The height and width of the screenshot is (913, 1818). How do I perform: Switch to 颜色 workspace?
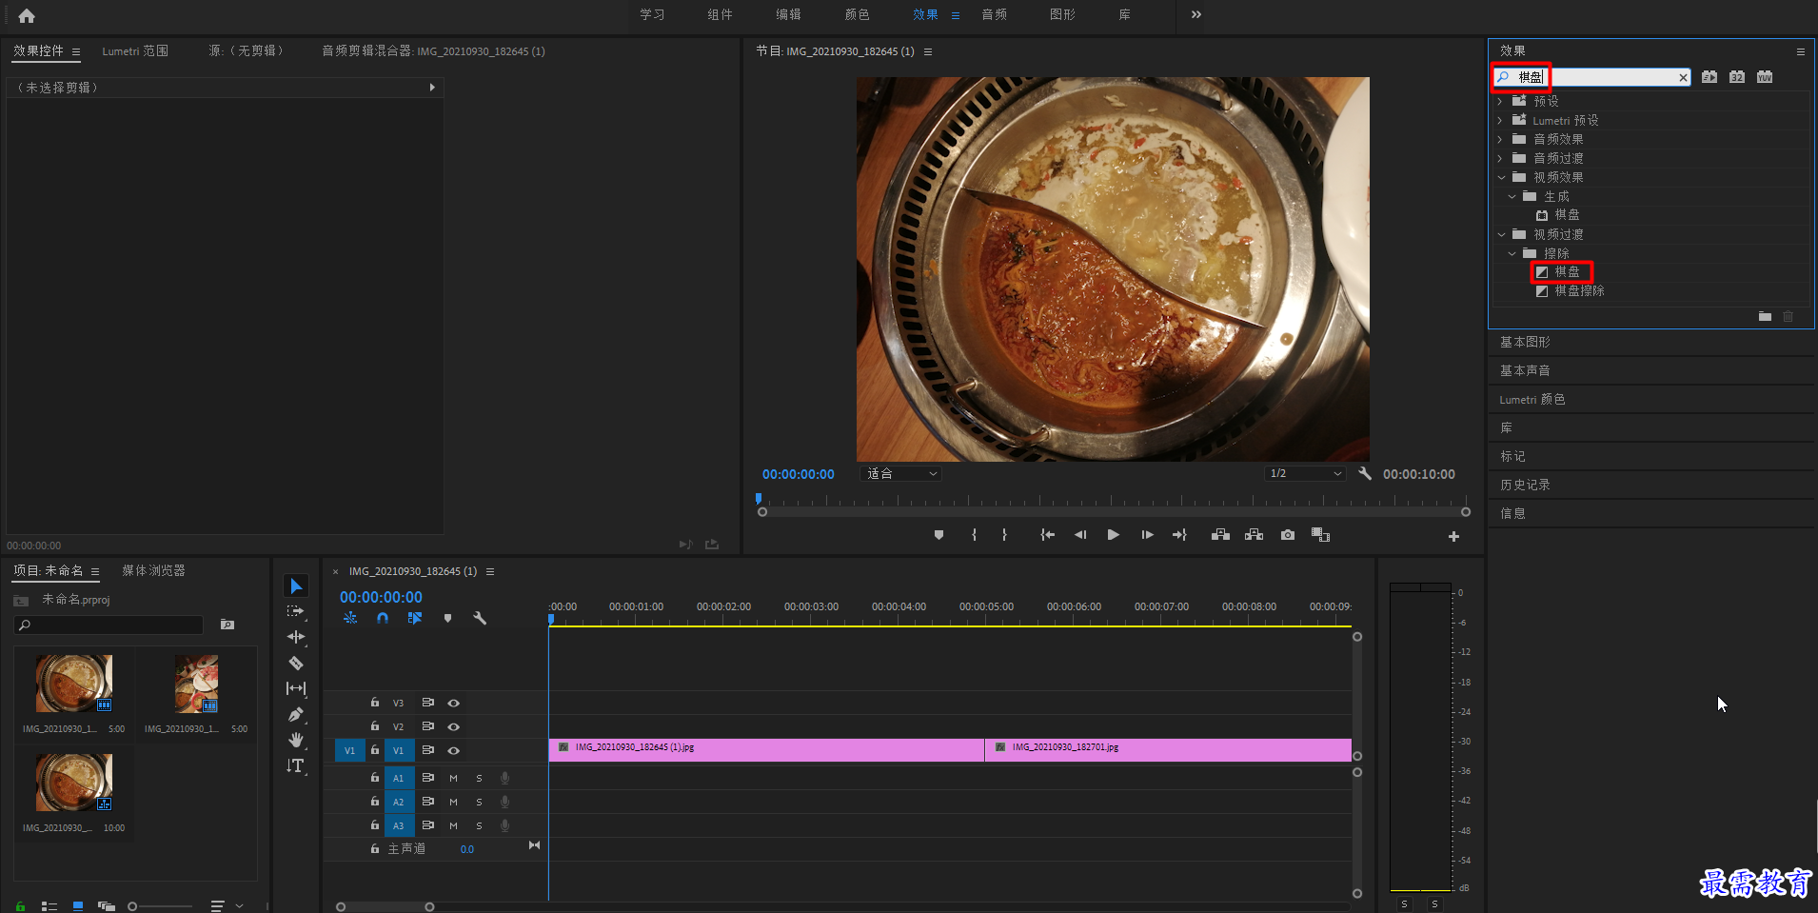857,14
